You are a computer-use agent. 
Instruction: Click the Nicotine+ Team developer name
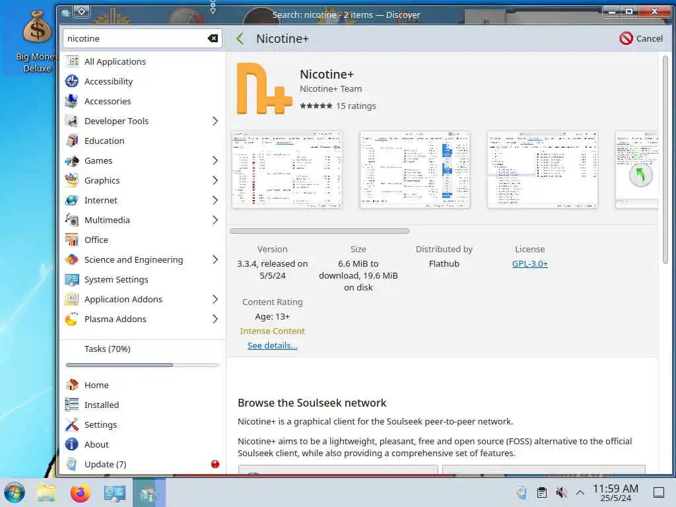tap(331, 89)
